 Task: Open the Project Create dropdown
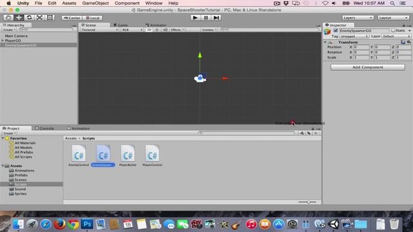pos(10,133)
